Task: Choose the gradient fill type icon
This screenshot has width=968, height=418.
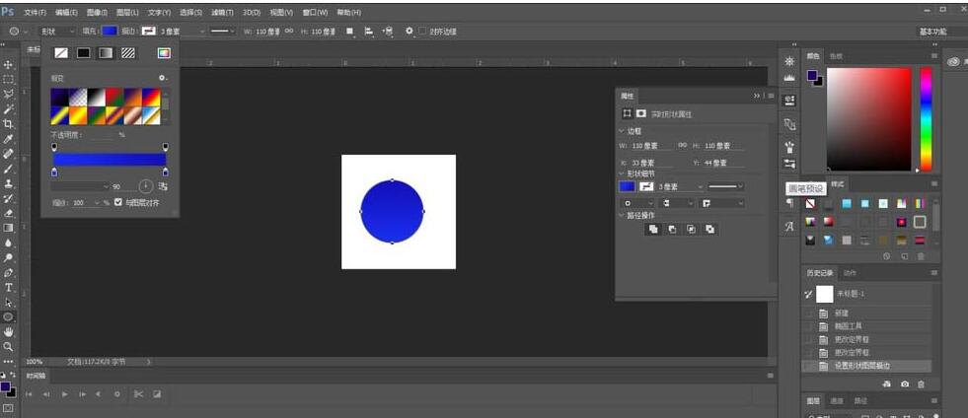Action: coord(106,53)
